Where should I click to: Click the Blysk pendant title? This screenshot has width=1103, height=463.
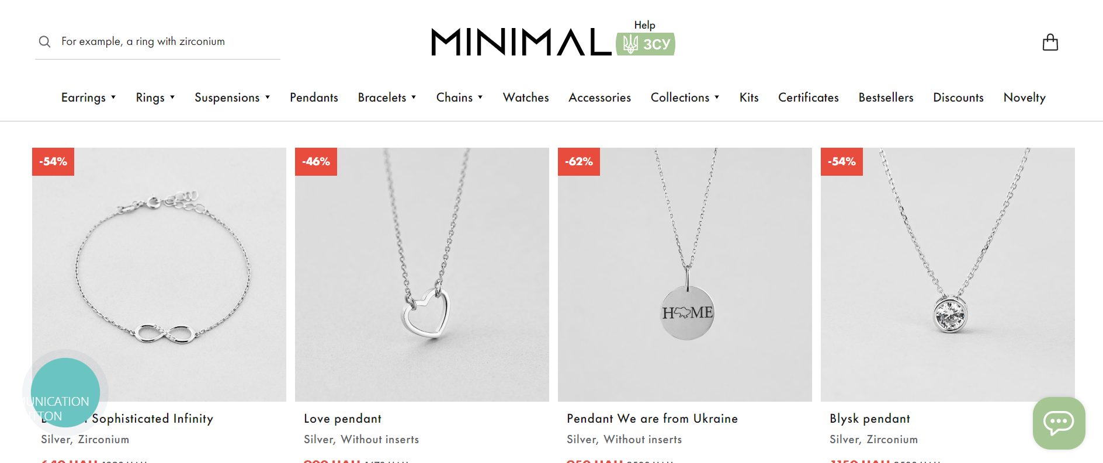point(870,419)
